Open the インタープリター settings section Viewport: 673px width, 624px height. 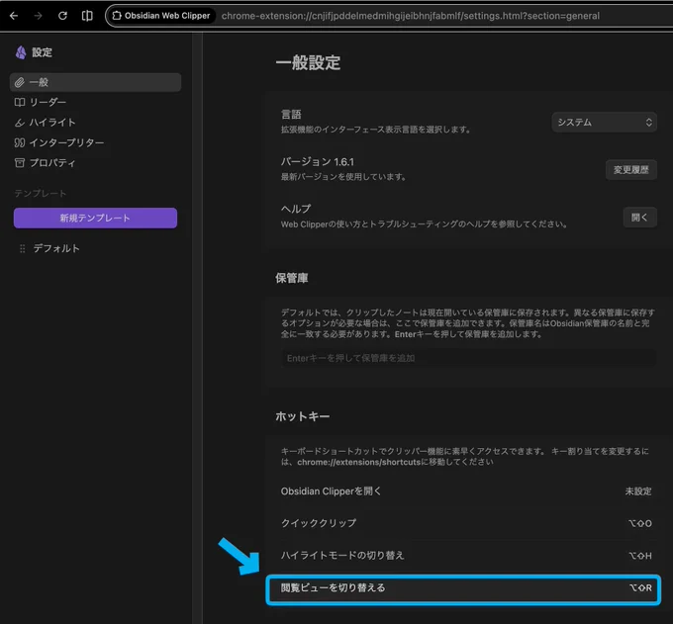(x=95, y=142)
